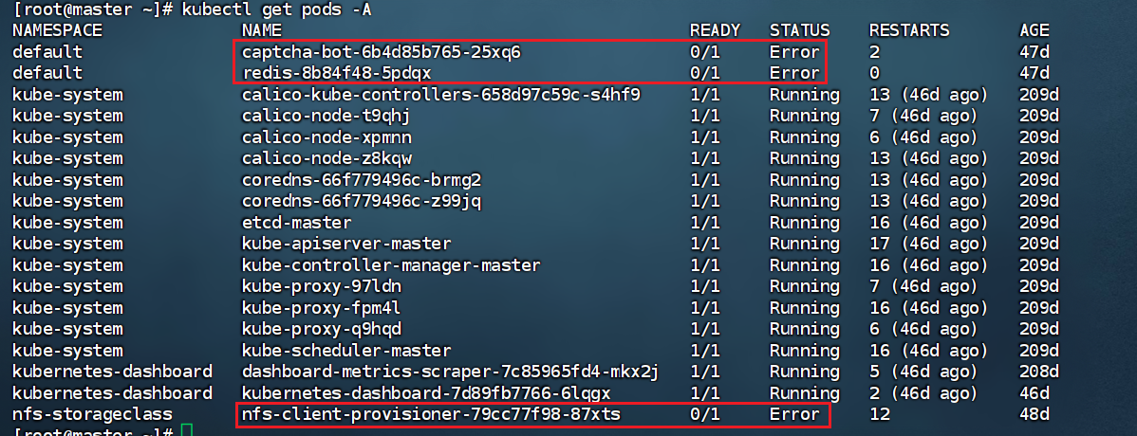
Task: Click the calico-kube-controllers pod name
Action: (440, 95)
